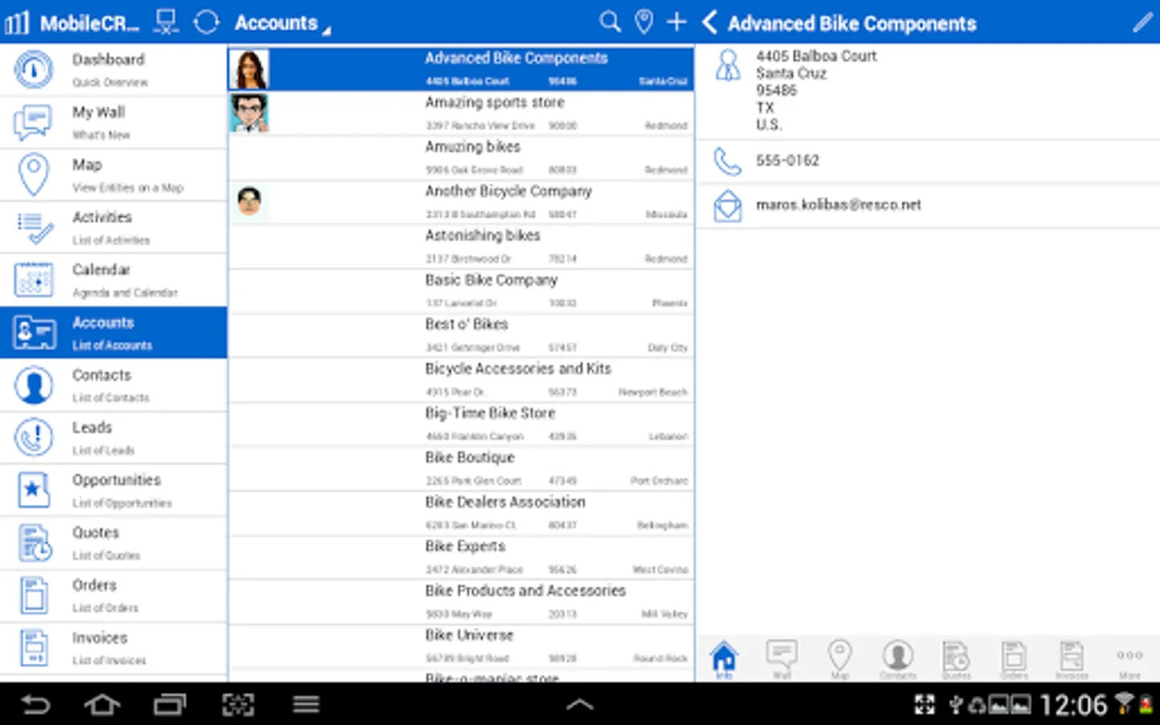Open the Map entry in the sidebar
This screenshot has height=725, width=1160.
pyautogui.click(x=114, y=175)
